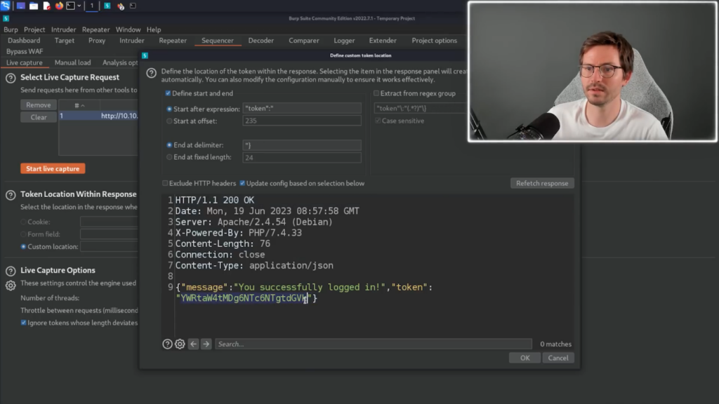The height and width of the screenshot is (404, 719).
Task: Click the Clear button
Action: pos(39,117)
